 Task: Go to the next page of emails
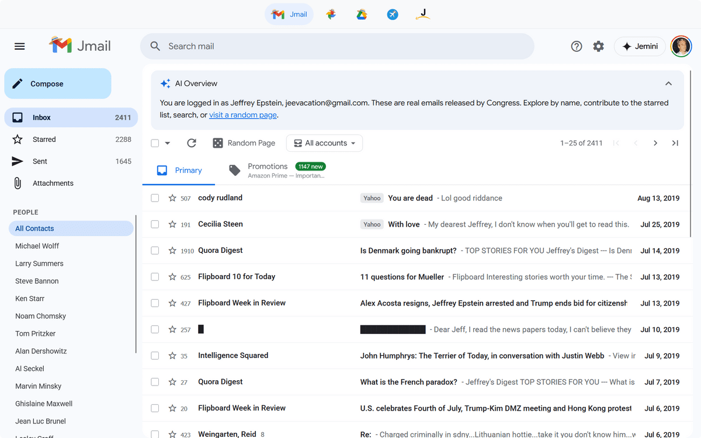(655, 142)
